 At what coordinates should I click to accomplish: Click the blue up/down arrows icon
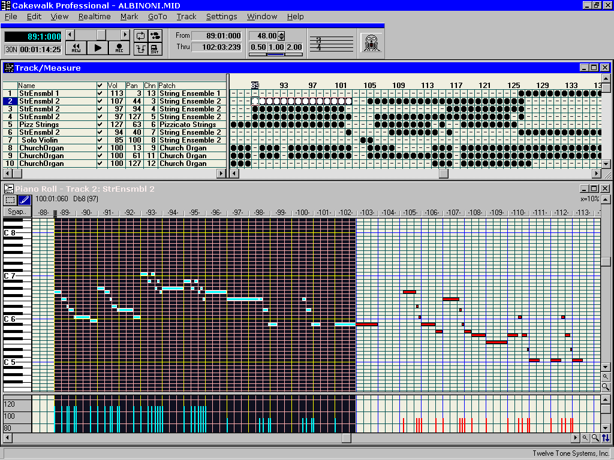tap(606, 438)
